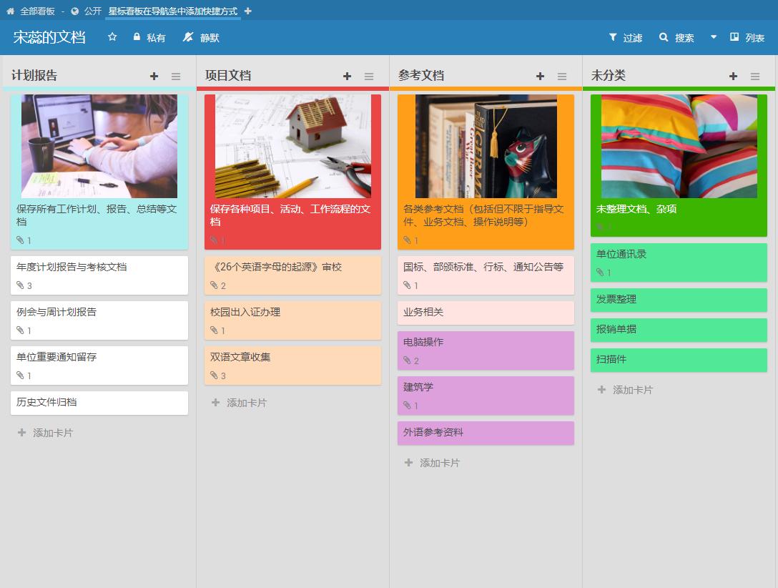Click 添加卡片 under 未分类 list
The width and height of the screenshot is (778, 588).
pyautogui.click(x=625, y=390)
